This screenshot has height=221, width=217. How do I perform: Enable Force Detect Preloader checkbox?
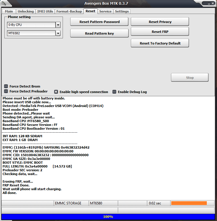(6, 91)
